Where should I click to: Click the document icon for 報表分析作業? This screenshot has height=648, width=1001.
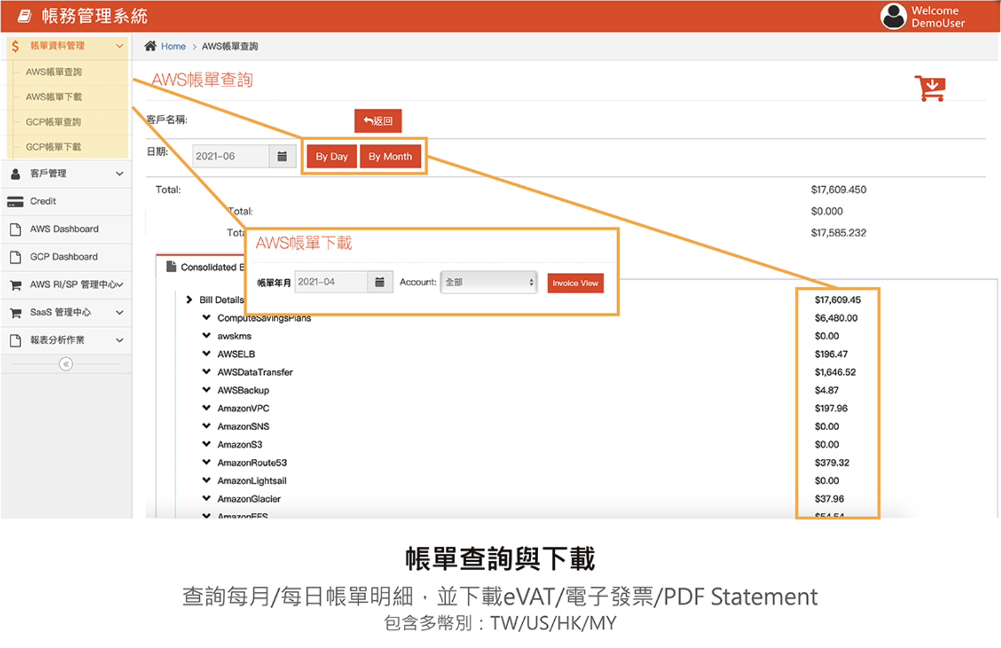point(16,340)
